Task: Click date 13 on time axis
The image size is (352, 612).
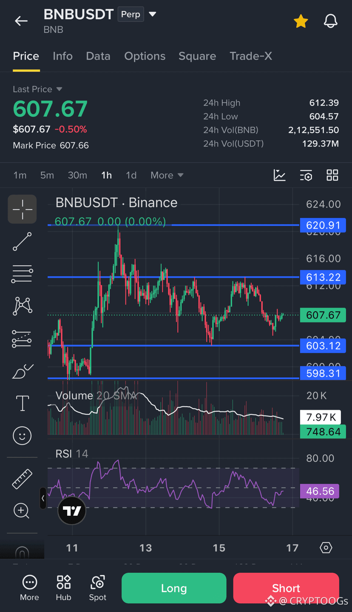Action: (146, 548)
